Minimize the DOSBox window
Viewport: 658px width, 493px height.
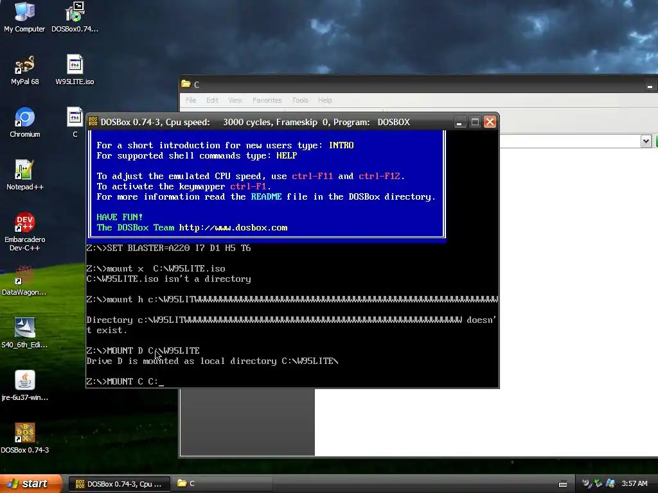tap(459, 122)
